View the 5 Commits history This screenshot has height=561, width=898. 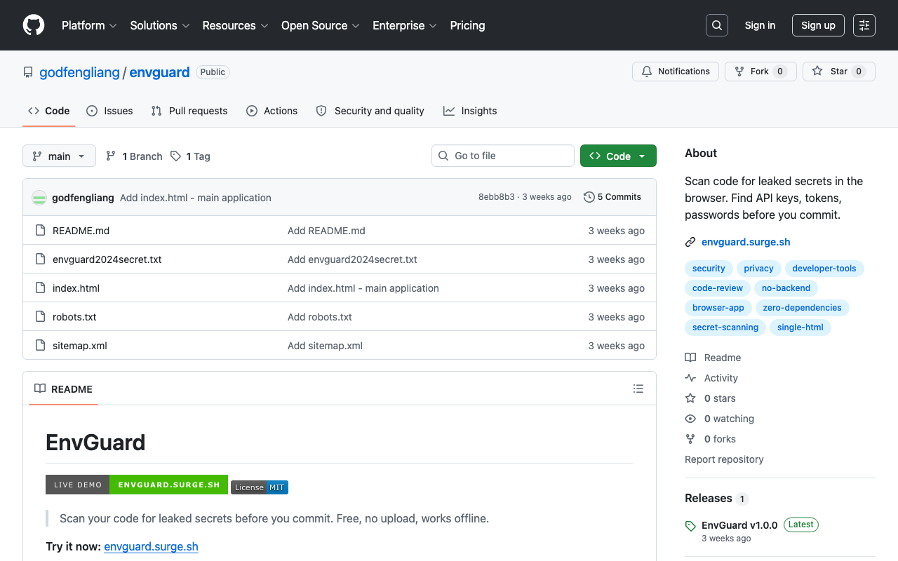[612, 197]
